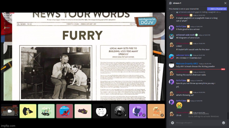The width and height of the screenshot is (229, 128).
Task: Click cat avatar beside the LMAO message
Action: (171, 45)
